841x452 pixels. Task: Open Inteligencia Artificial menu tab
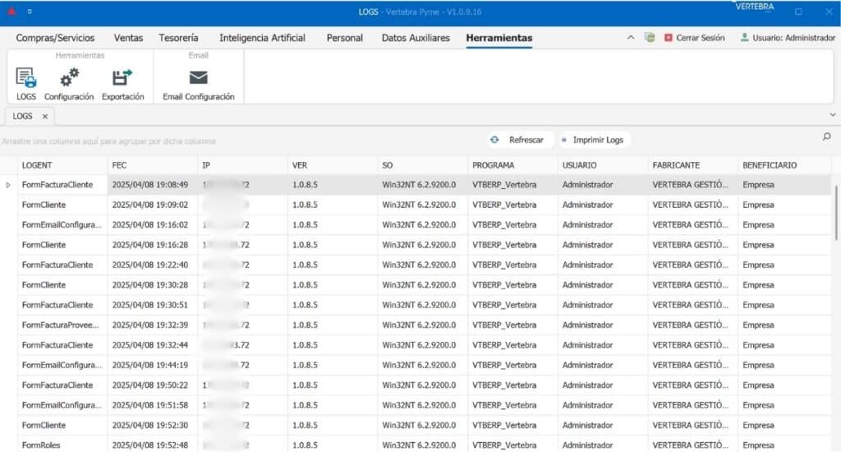pos(262,38)
